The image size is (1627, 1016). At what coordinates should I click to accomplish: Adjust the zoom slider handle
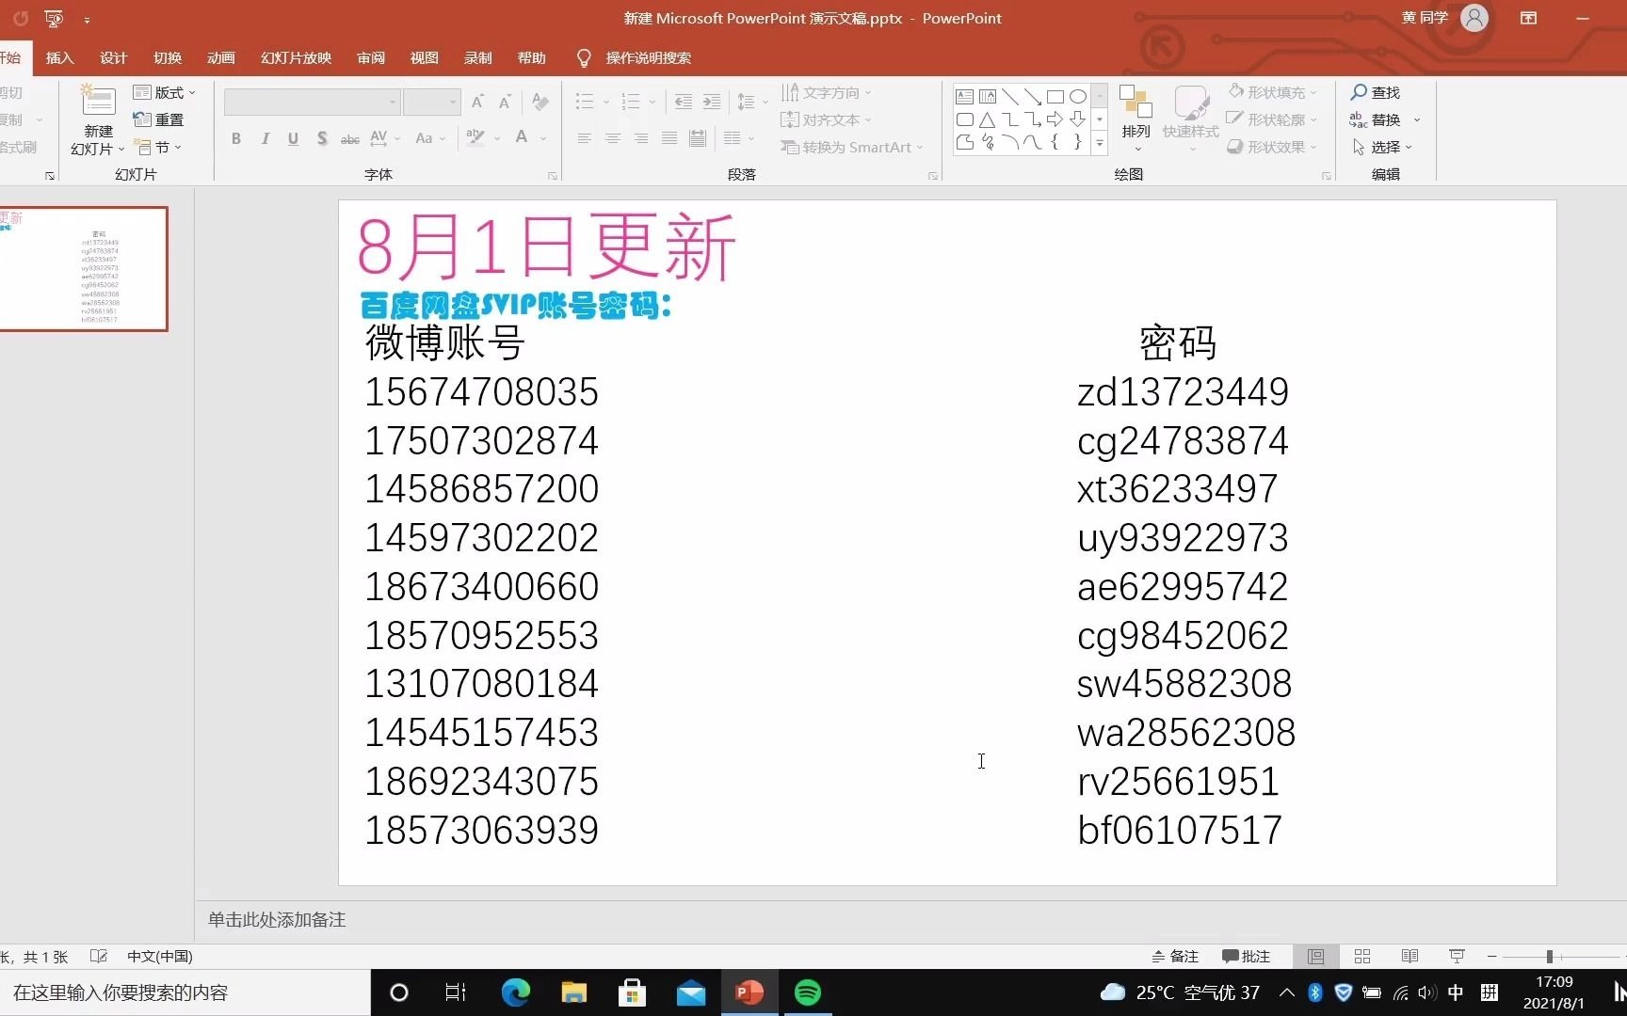(1549, 956)
